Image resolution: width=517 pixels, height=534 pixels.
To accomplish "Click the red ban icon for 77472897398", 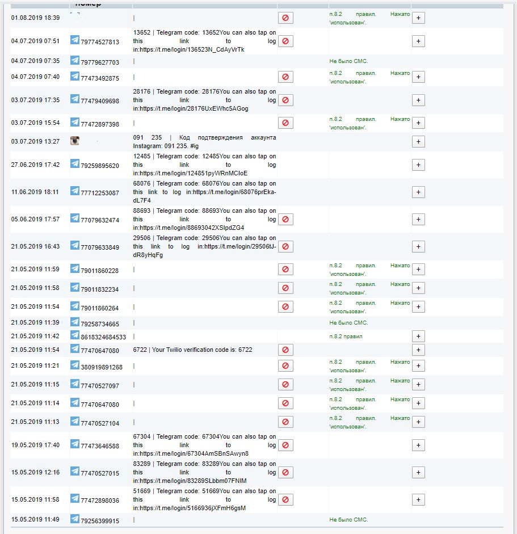I will [285, 123].
